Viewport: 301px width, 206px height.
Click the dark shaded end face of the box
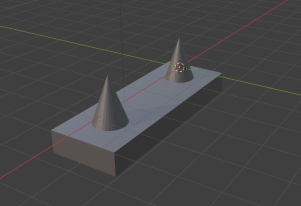pos(83,154)
